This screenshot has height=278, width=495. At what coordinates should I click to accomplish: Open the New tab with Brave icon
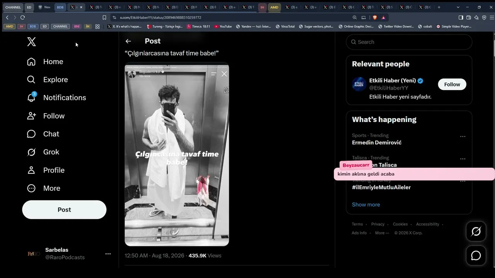click(44, 7)
